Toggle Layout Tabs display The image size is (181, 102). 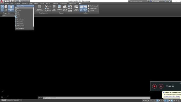point(85,8)
